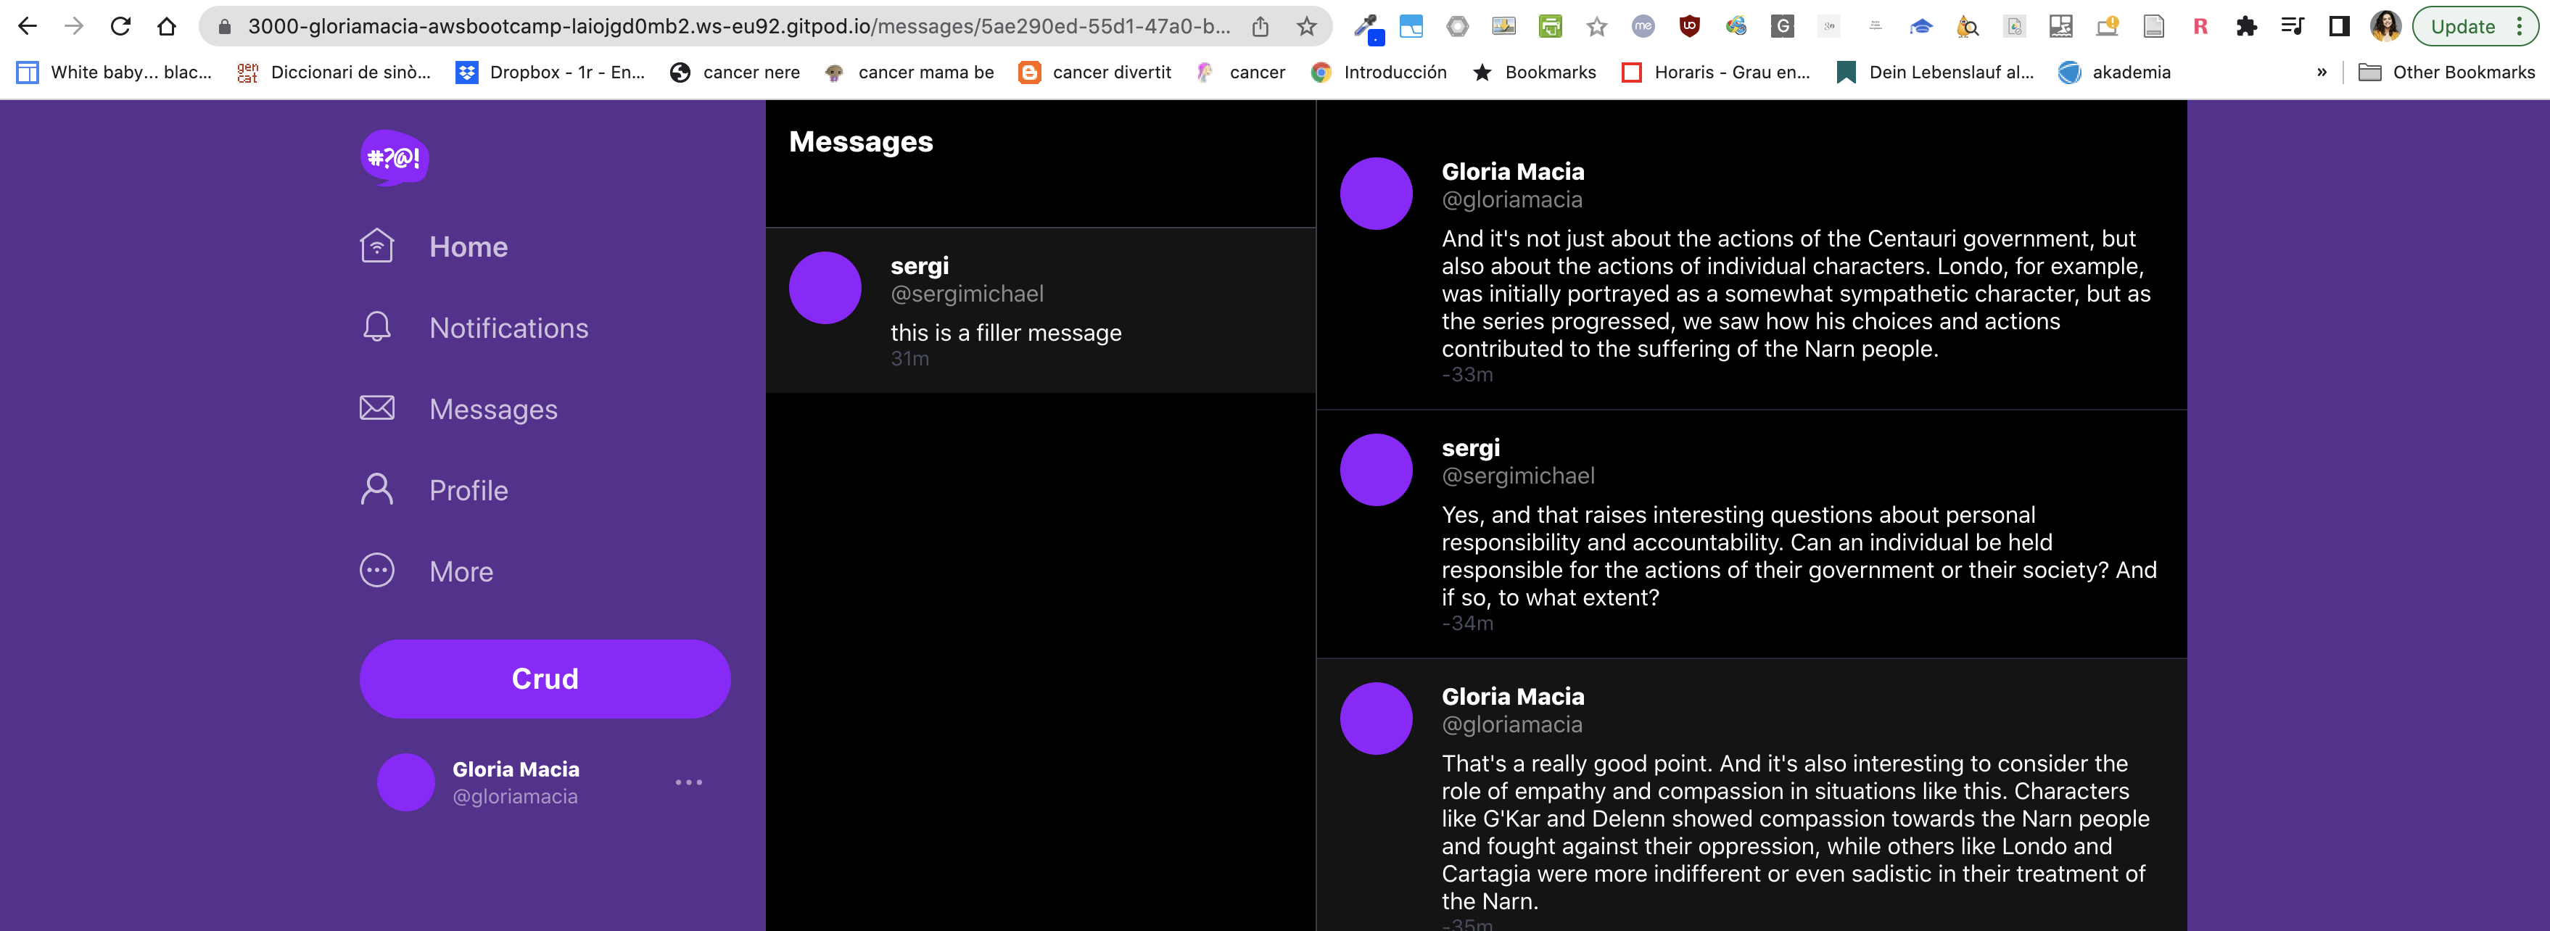
Task: Click the Update button
Action: pos(2462,27)
